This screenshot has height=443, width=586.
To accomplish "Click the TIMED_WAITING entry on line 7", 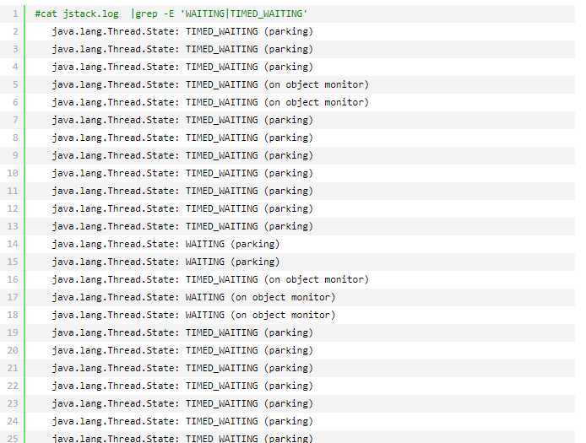I will coord(182,120).
